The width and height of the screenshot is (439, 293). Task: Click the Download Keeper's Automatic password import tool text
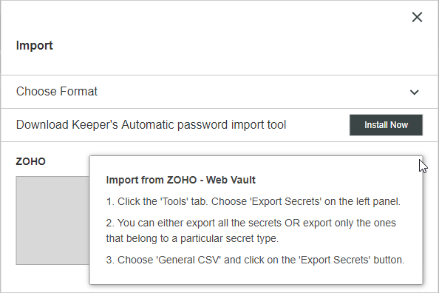pos(151,125)
